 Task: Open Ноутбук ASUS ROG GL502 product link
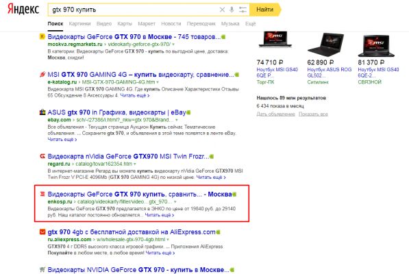[x=329, y=73]
